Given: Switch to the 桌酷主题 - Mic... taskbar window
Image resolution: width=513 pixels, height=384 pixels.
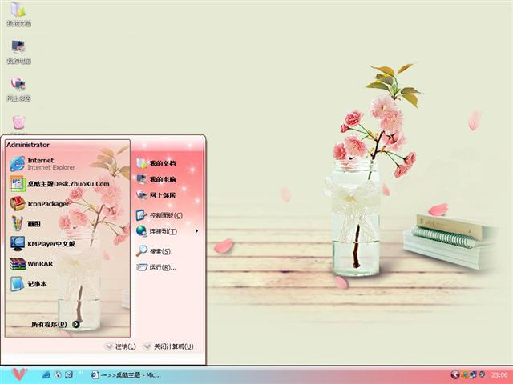Looking at the screenshot, I should [127, 375].
